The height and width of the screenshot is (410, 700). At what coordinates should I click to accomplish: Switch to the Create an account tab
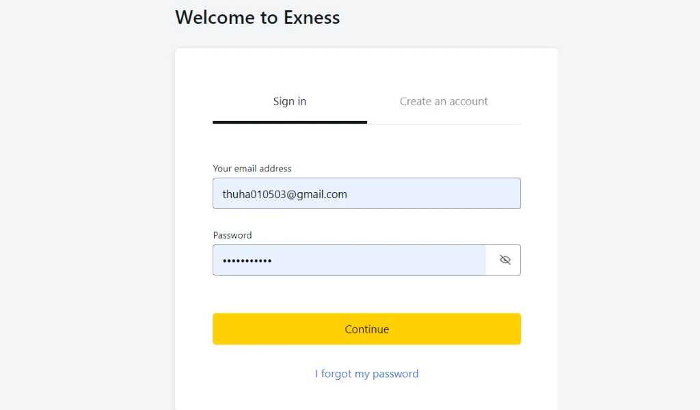(x=444, y=101)
